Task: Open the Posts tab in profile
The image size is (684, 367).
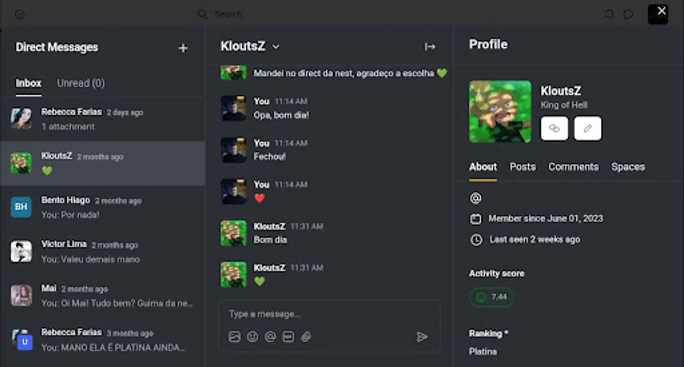Action: pos(523,167)
